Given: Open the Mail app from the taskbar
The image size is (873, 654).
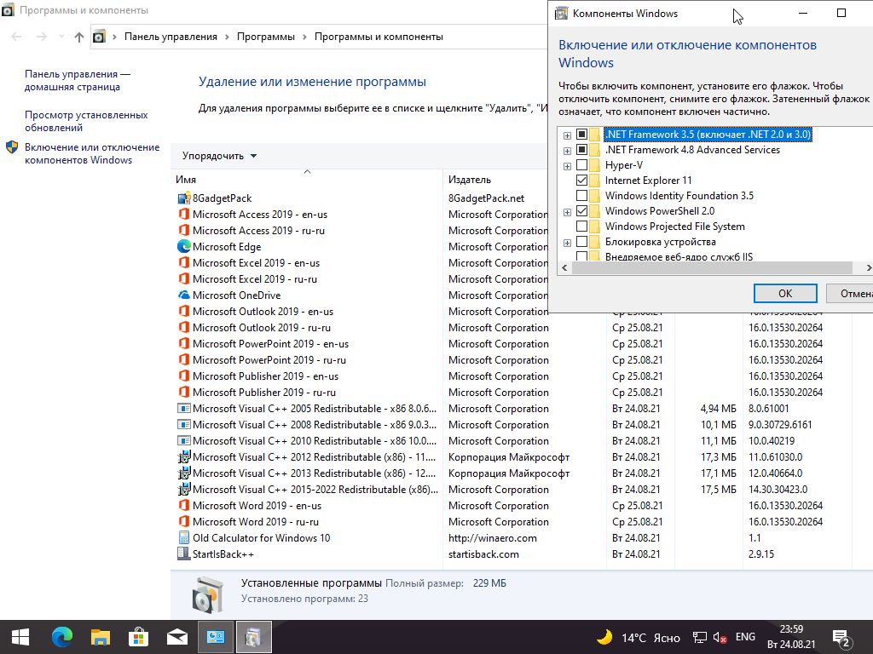Looking at the screenshot, I should point(177,637).
